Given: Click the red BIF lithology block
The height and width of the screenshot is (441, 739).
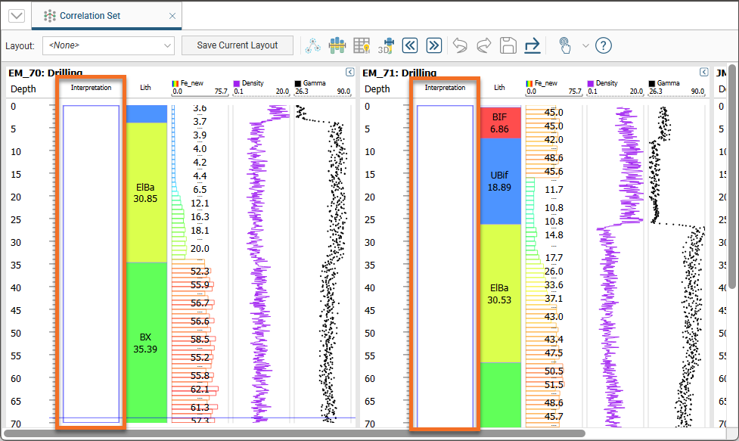Looking at the screenshot, I should coord(499,123).
